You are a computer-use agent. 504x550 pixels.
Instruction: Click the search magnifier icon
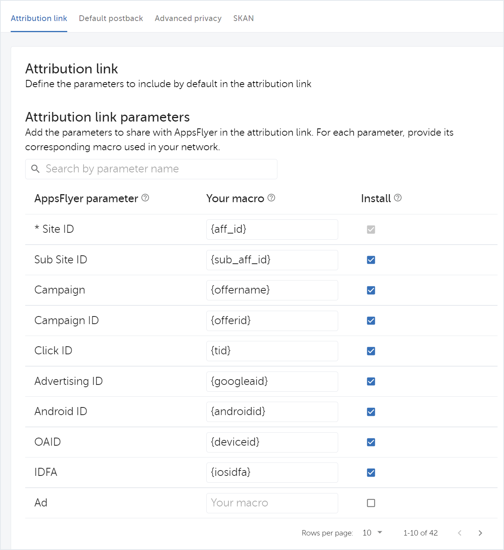coord(36,169)
